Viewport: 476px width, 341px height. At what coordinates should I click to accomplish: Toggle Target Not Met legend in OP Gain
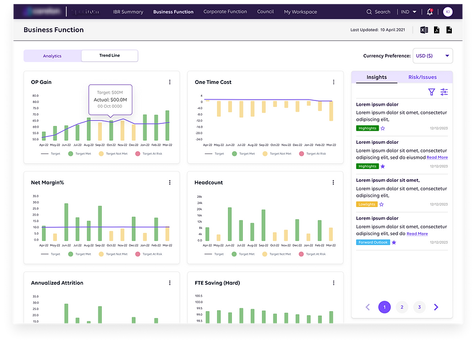(113, 154)
